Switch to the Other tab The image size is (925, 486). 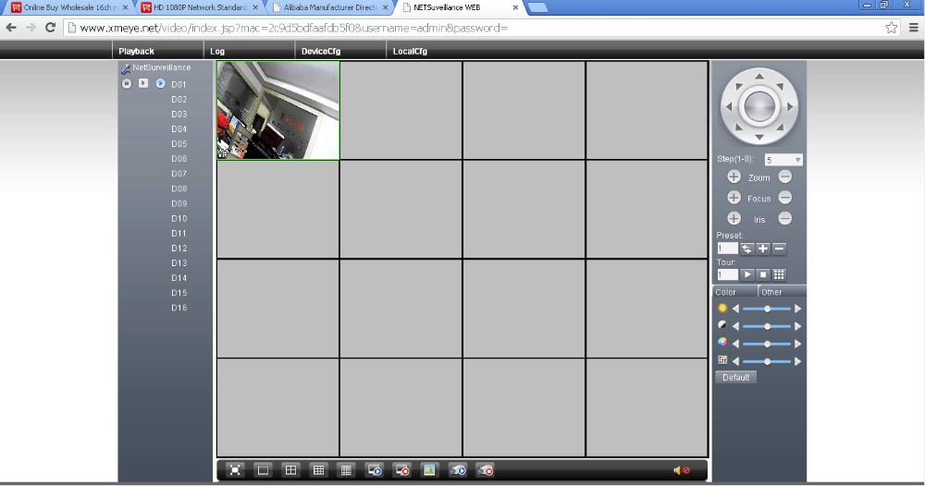(x=772, y=292)
